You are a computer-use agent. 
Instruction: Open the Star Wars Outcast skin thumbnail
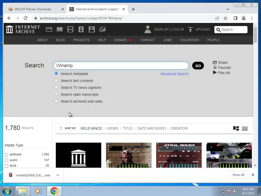179,155
